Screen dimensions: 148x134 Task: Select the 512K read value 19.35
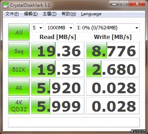coord(58,69)
